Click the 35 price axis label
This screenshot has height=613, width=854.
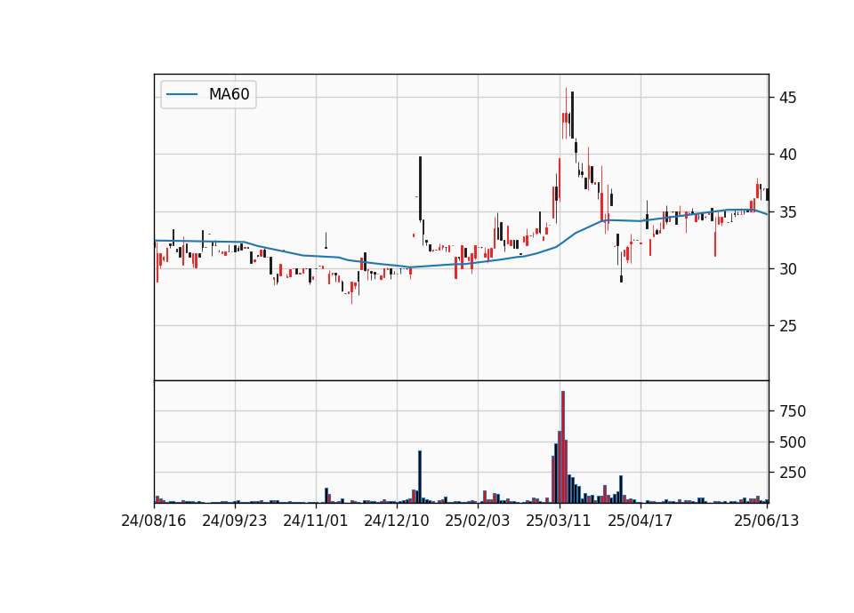click(787, 212)
